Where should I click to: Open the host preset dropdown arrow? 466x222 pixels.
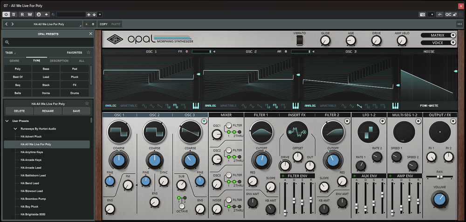(100, 14)
